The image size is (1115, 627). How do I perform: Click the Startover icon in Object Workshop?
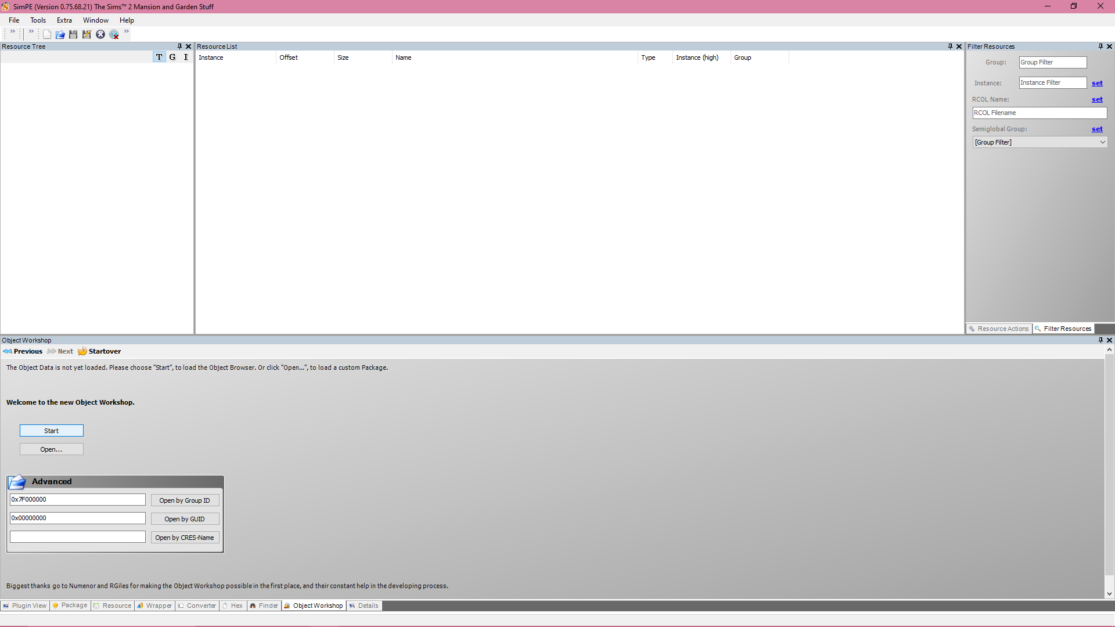(x=82, y=351)
